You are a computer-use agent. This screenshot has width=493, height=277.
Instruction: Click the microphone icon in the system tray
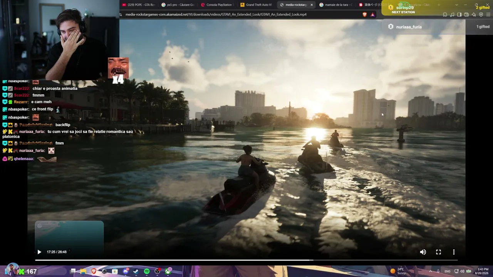(x=439, y=271)
